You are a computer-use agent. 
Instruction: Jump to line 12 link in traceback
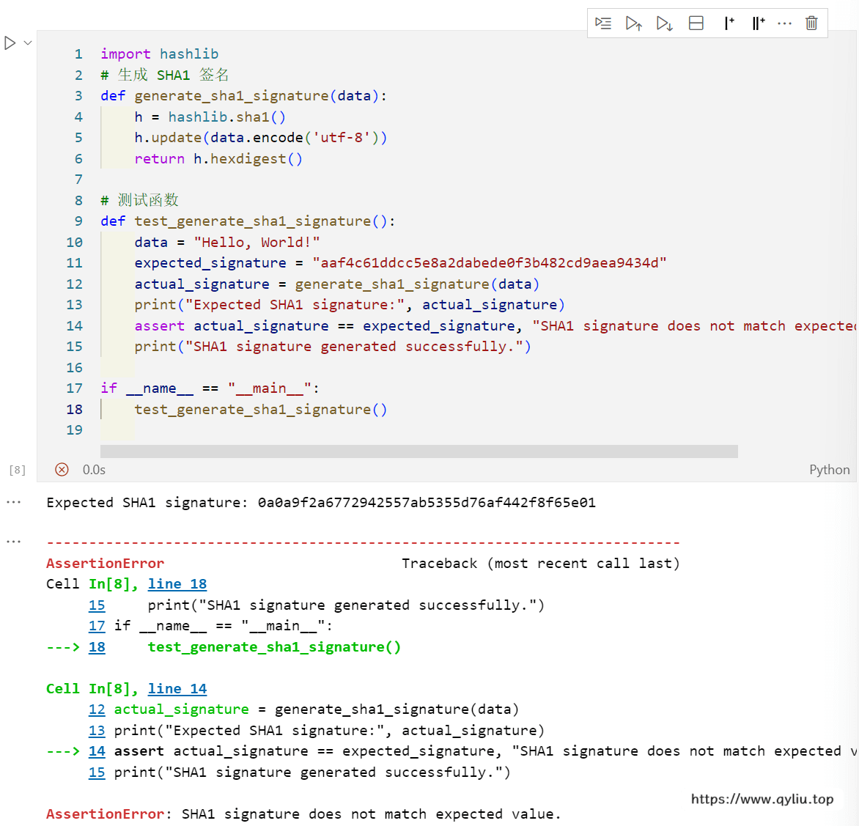[x=97, y=709]
